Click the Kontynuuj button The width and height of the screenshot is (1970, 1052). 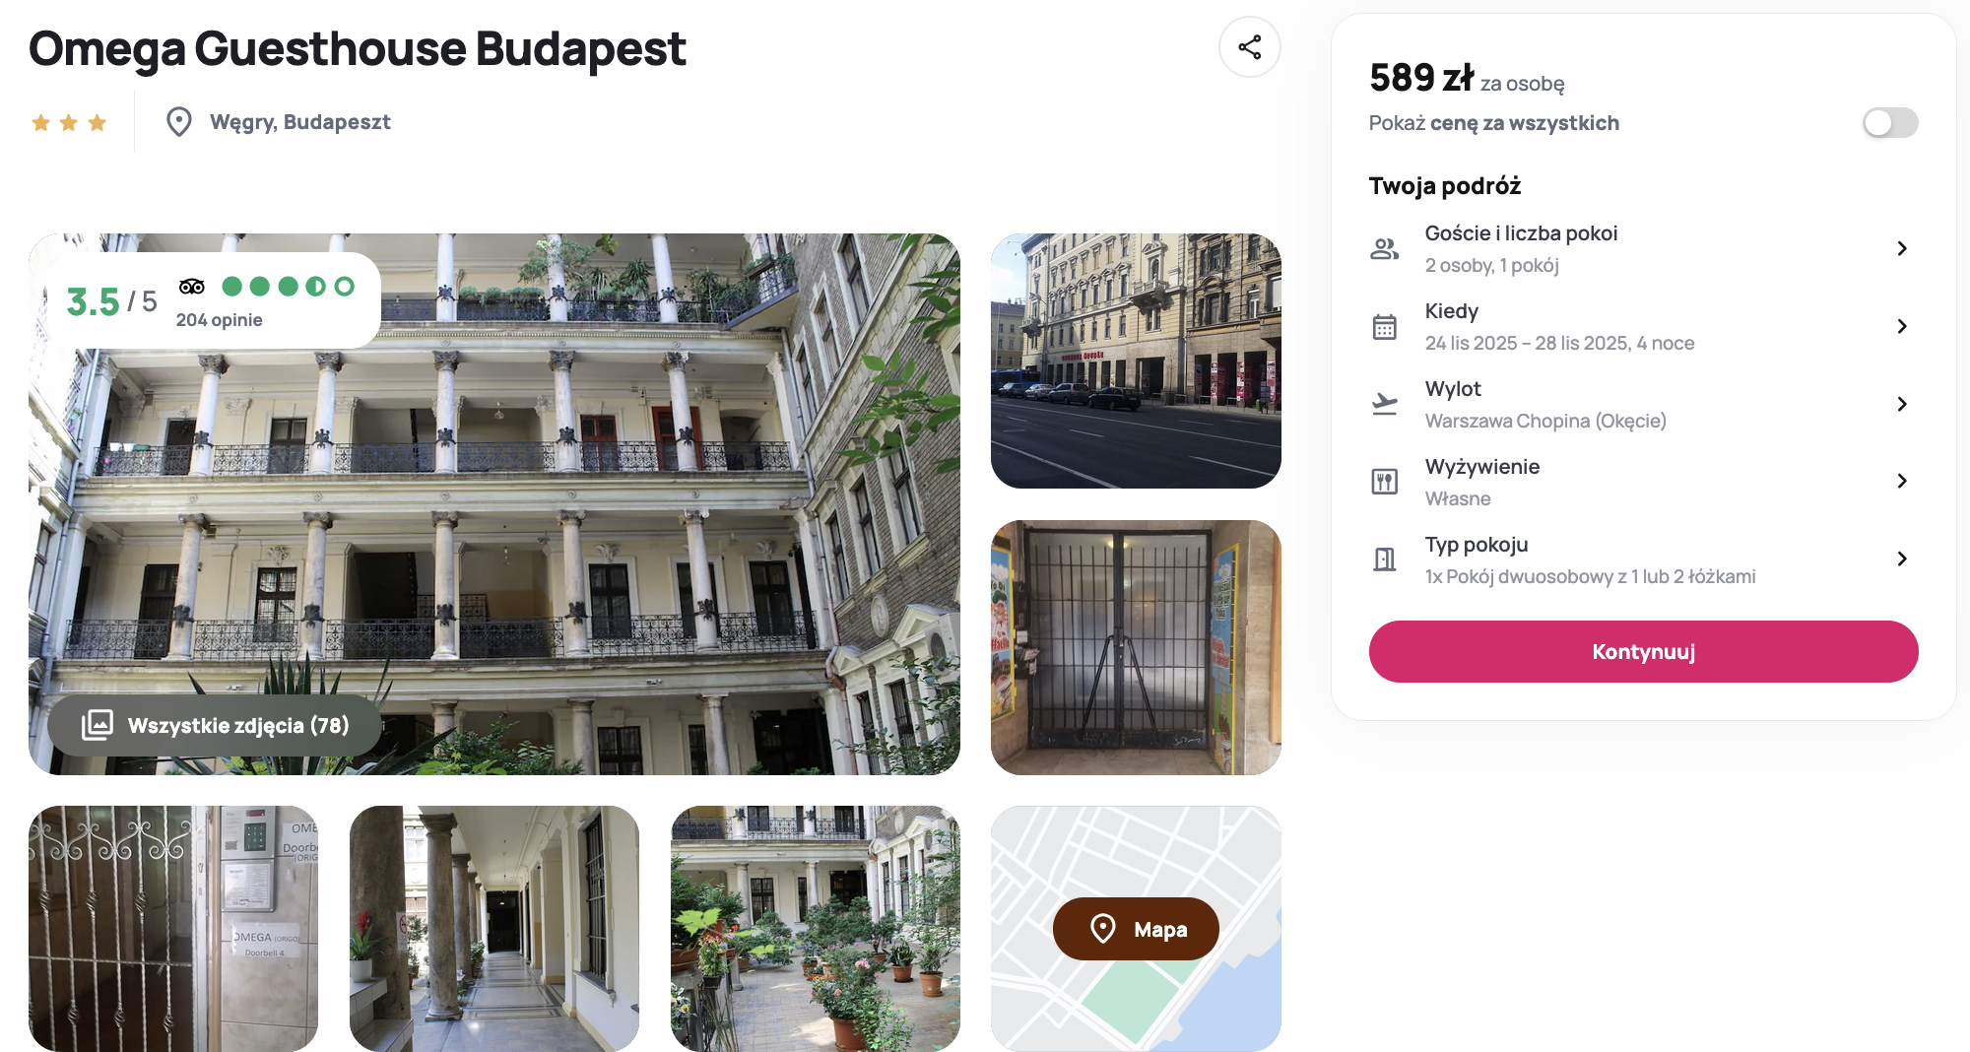tap(1643, 652)
